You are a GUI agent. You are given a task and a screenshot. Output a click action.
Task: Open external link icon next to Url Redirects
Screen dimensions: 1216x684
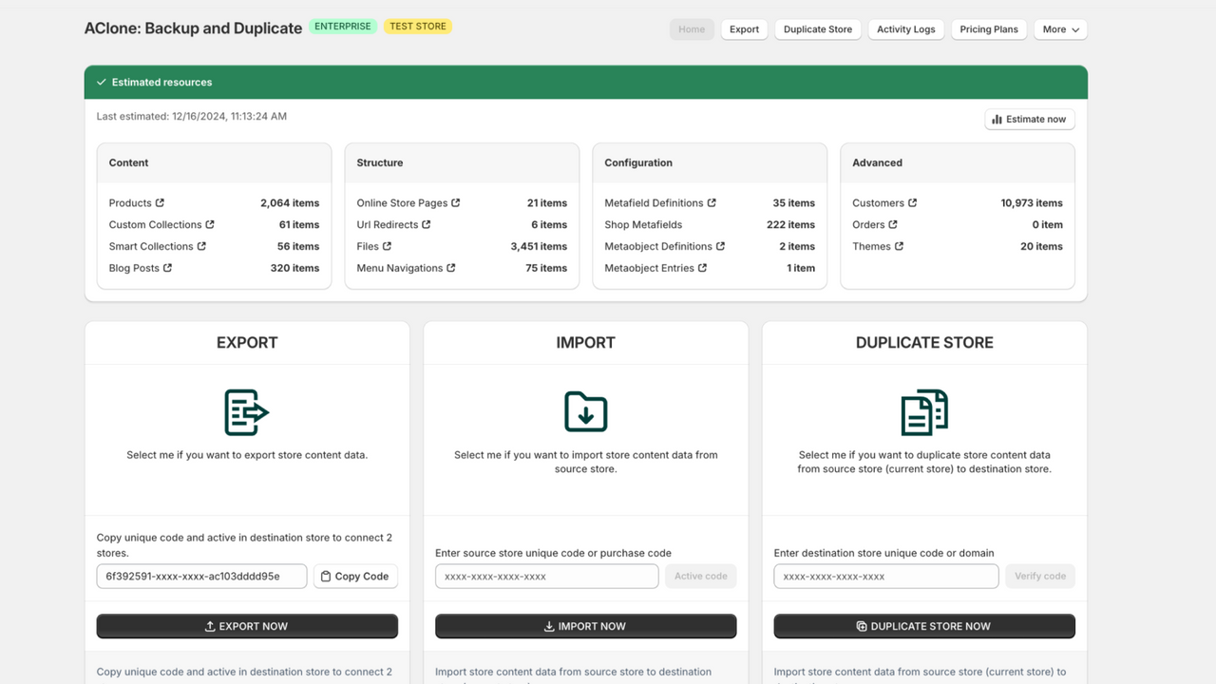427,224
